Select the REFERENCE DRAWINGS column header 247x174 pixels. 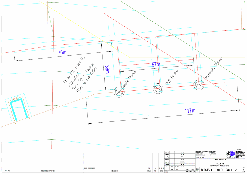tap(48, 171)
